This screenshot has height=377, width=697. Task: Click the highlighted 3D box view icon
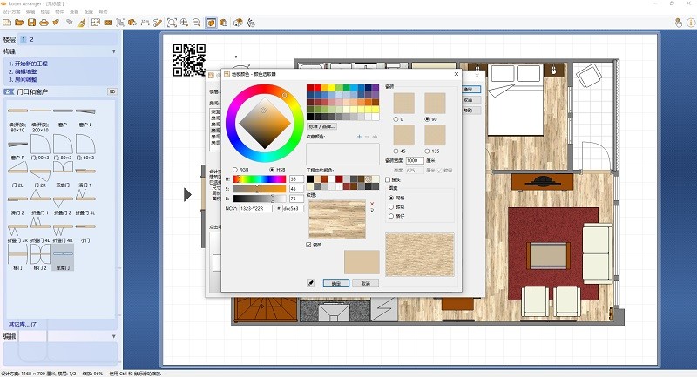pos(211,23)
